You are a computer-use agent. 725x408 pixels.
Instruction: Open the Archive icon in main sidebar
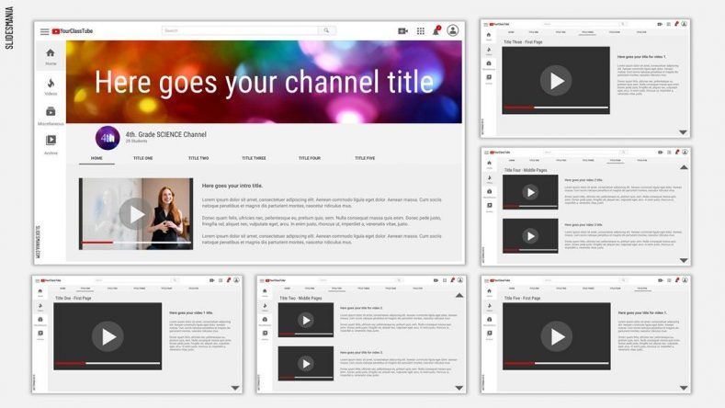(51, 142)
